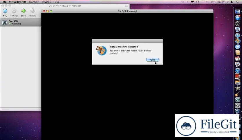The image size is (242, 140).
Task: Click the green Show arrow icon
Action: click(23, 11)
